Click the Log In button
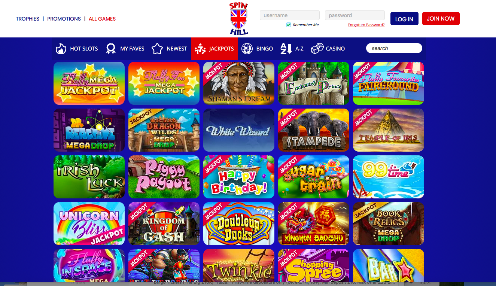 pos(404,19)
